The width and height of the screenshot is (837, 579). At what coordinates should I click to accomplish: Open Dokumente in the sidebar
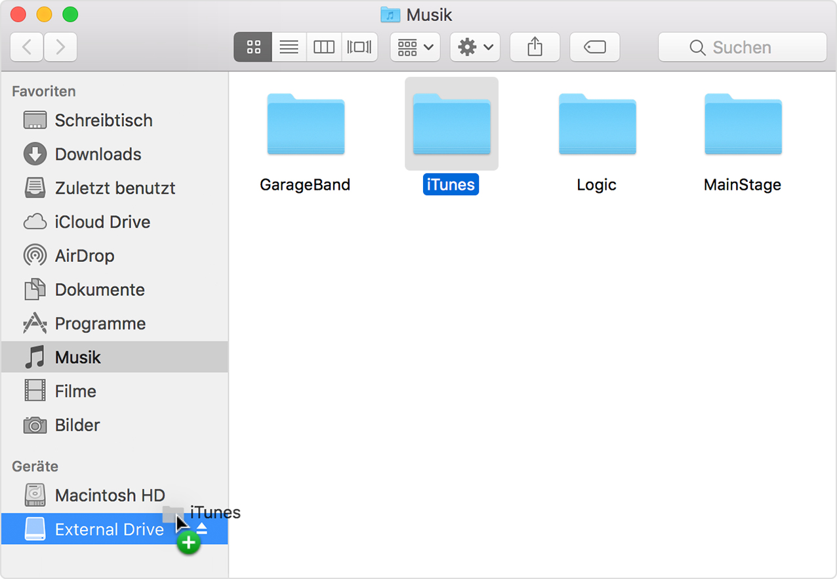(x=114, y=289)
